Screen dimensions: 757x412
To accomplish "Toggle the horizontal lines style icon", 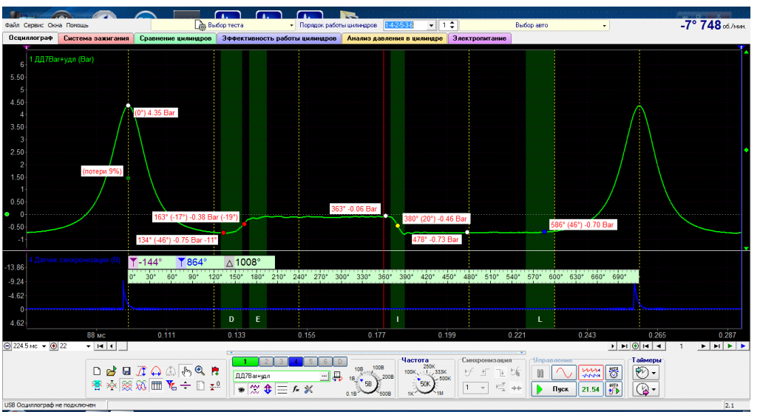I will (282, 389).
